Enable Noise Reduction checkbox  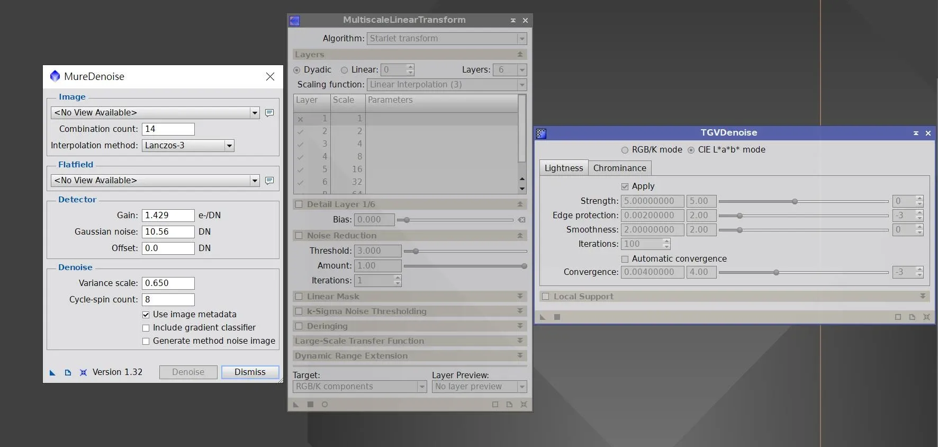299,236
